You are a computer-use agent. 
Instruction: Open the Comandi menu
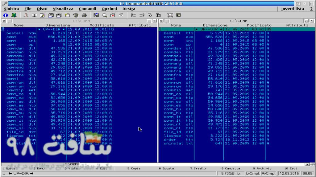point(87,9)
